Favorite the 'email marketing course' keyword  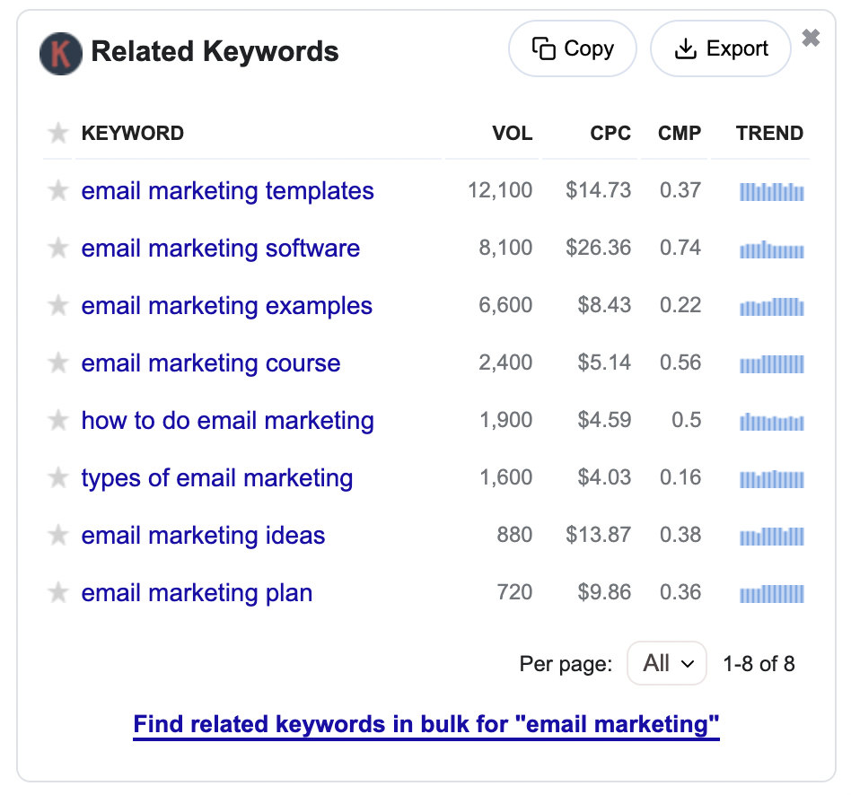tap(58, 363)
